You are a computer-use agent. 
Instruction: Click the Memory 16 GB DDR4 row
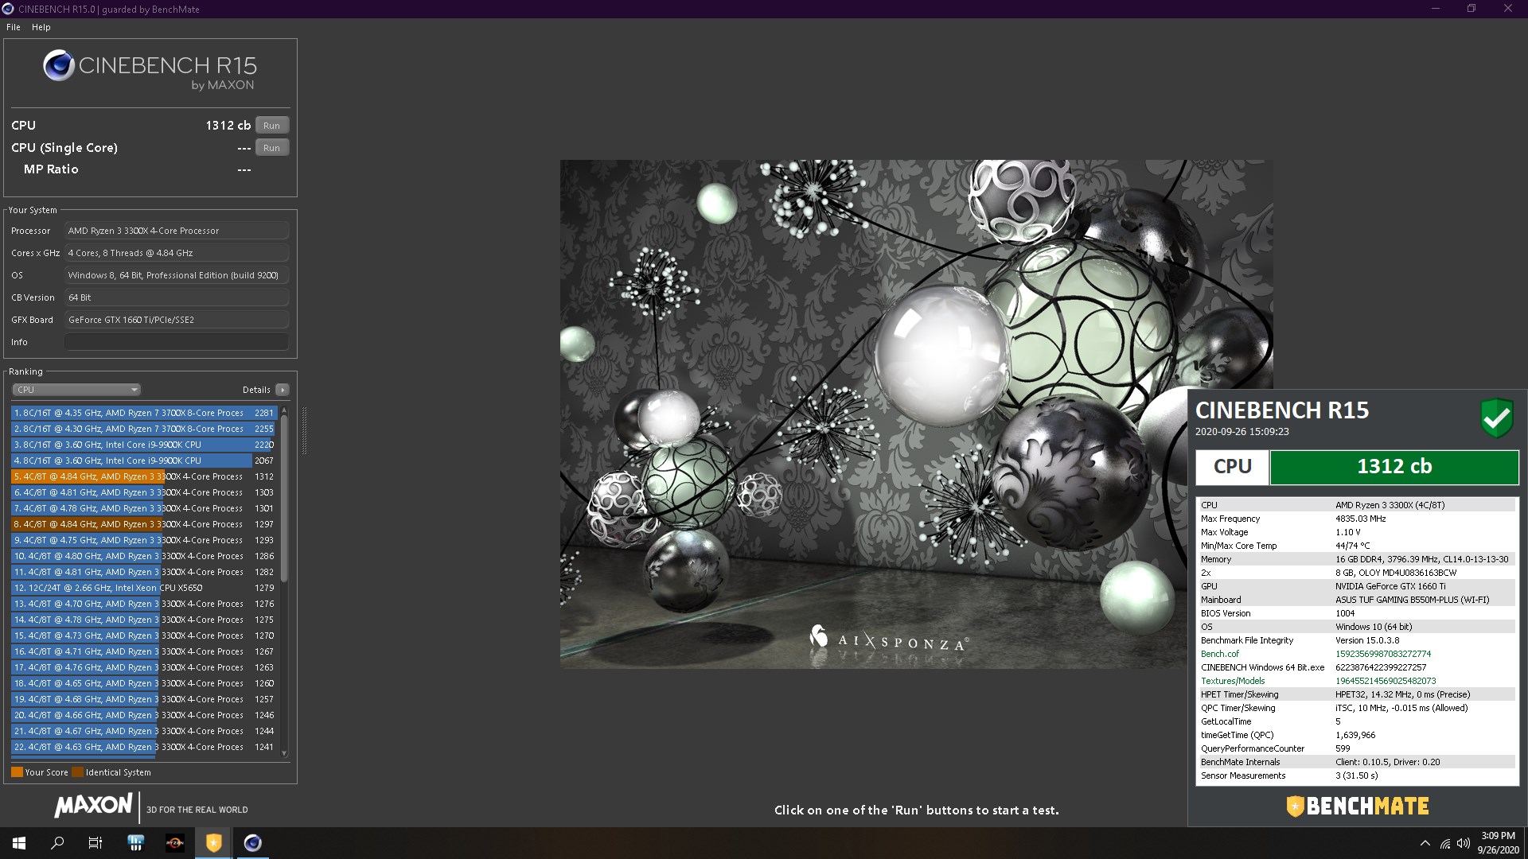[1357, 559]
